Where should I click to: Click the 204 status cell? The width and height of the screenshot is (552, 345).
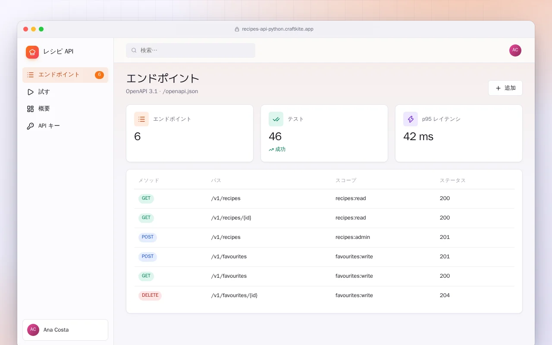445,295
